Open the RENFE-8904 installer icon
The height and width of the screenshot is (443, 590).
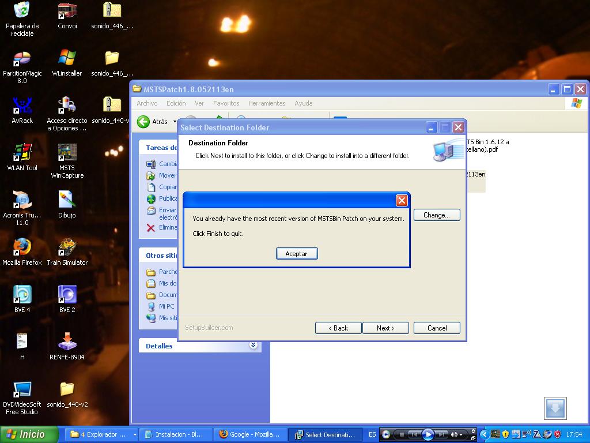[x=67, y=343]
